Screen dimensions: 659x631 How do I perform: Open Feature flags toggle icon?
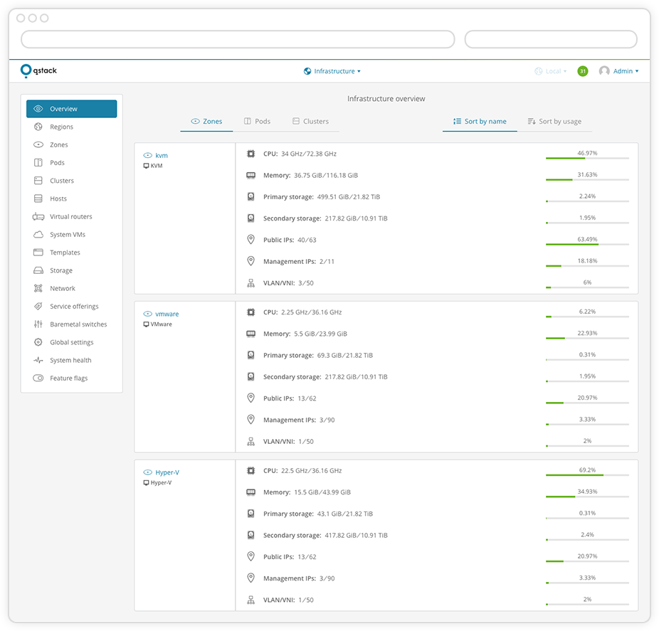click(38, 378)
